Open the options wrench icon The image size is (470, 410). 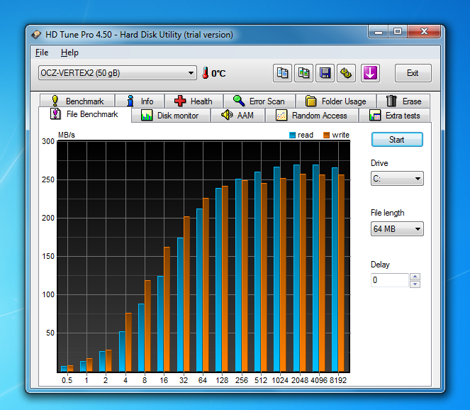coord(347,73)
